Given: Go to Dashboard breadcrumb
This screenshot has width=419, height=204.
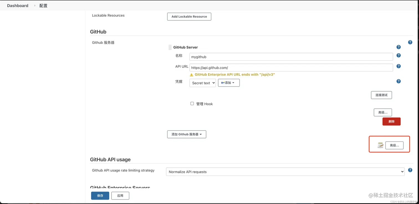Looking at the screenshot, I should (x=18, y=6).
